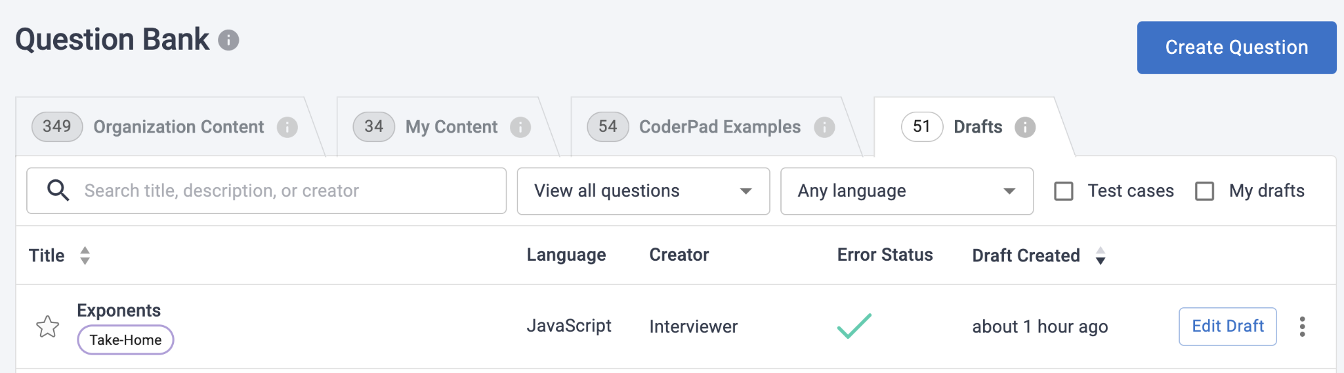Click the search title, description, or creator field
The height and width of the screenshot is (373, 1344).
click(266, 190)
